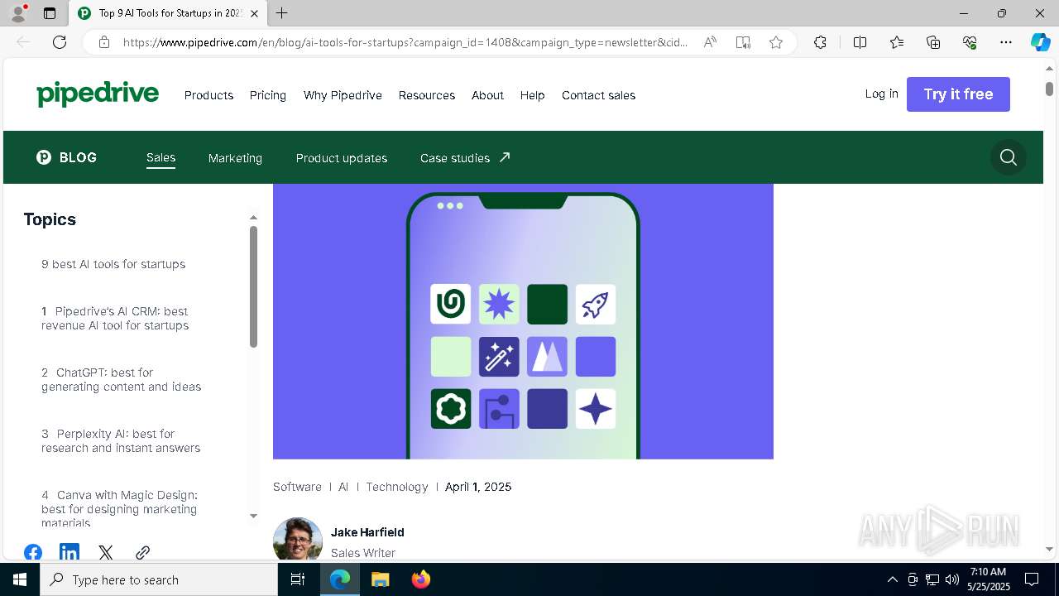Activate Read aloud icon in address bar

coord(710,42)
